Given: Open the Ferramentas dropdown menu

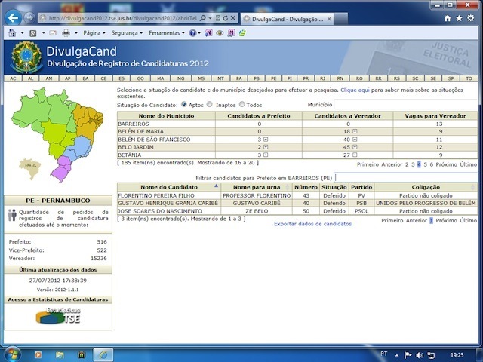Looking at the screenshot, I should [165, 33].
